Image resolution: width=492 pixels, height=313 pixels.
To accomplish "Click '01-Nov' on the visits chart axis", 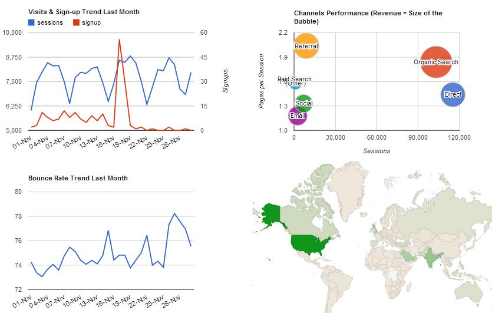I will [x=22, y=142].
